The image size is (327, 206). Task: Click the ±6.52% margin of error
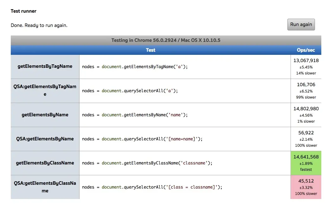(x=306, y=91)
